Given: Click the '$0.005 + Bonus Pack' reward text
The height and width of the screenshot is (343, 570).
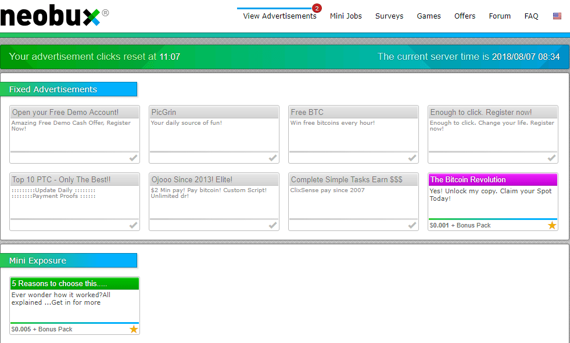Looking at the screenshot, I should [x=42, y=329].
